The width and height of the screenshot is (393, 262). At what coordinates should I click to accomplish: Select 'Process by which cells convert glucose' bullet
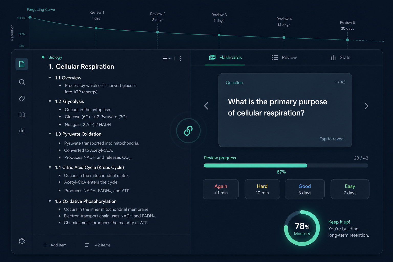[101, 89]
